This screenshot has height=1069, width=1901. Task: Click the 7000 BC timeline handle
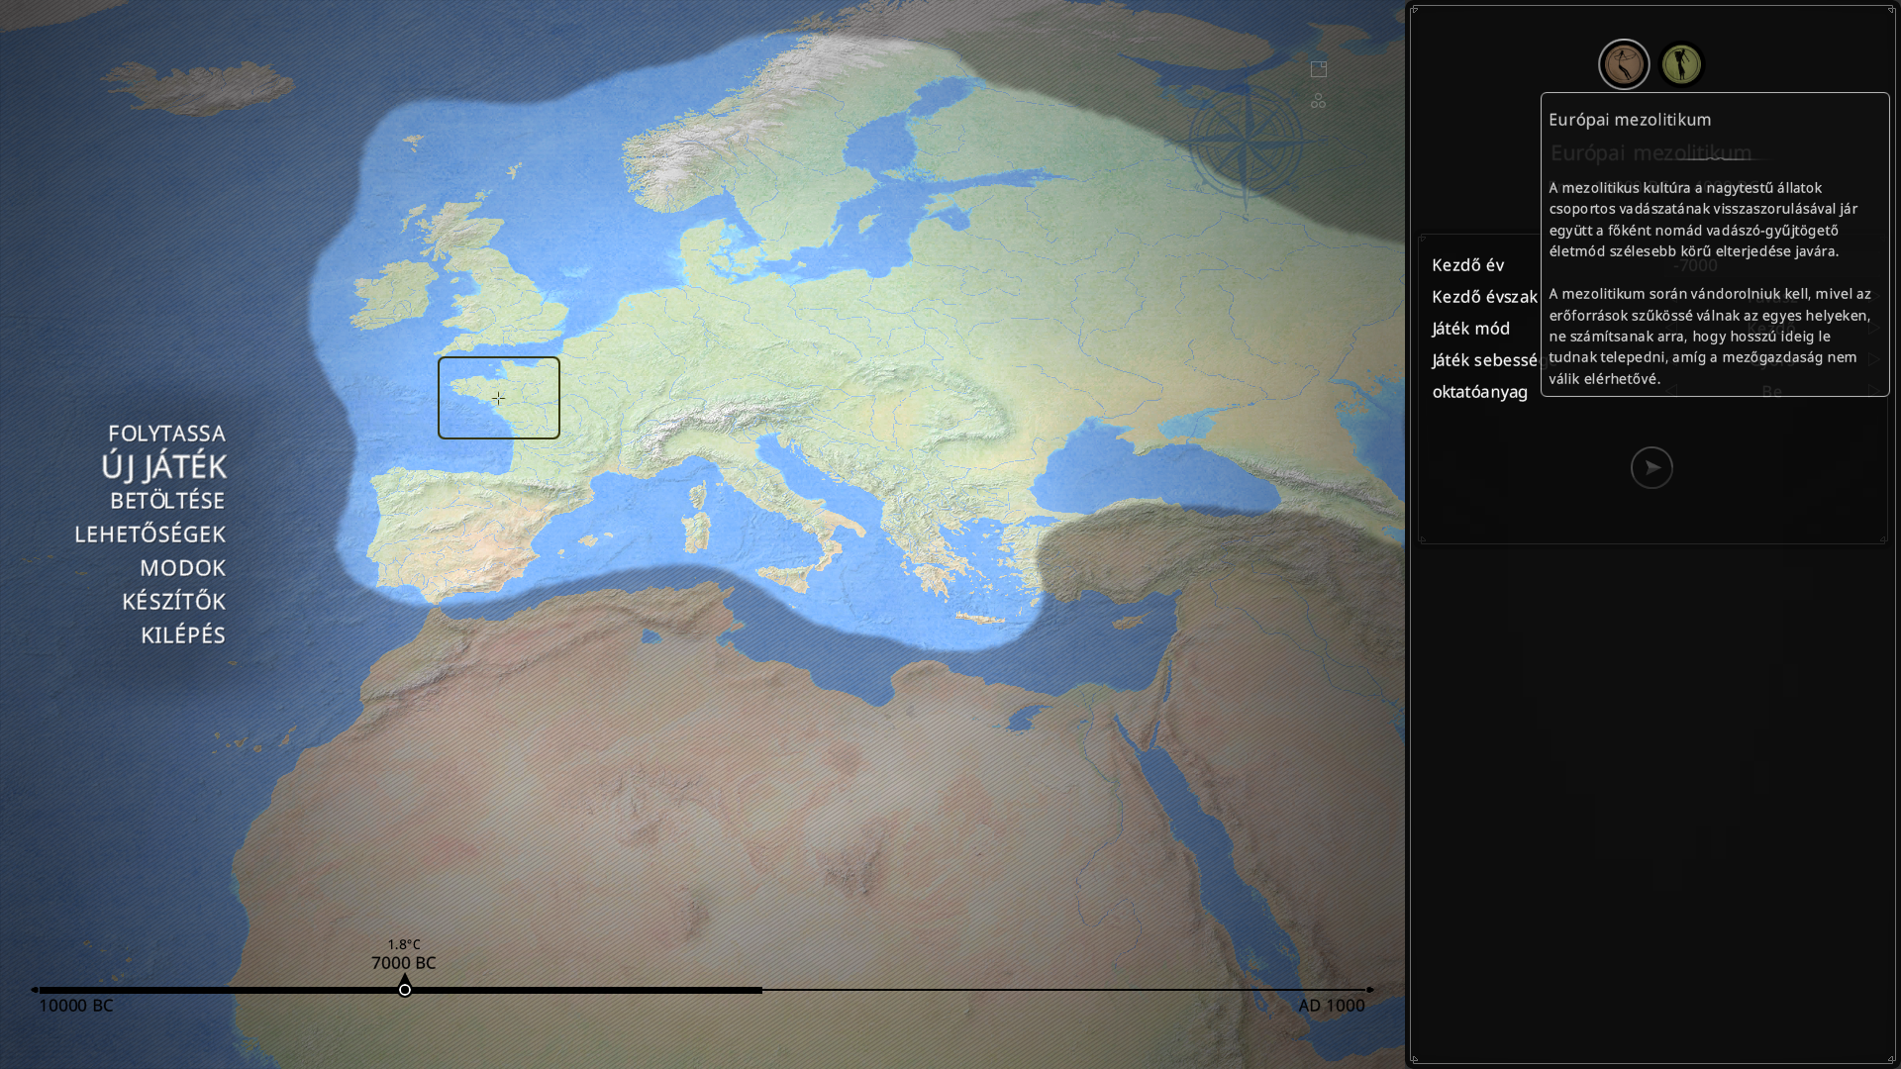[405, 989]
